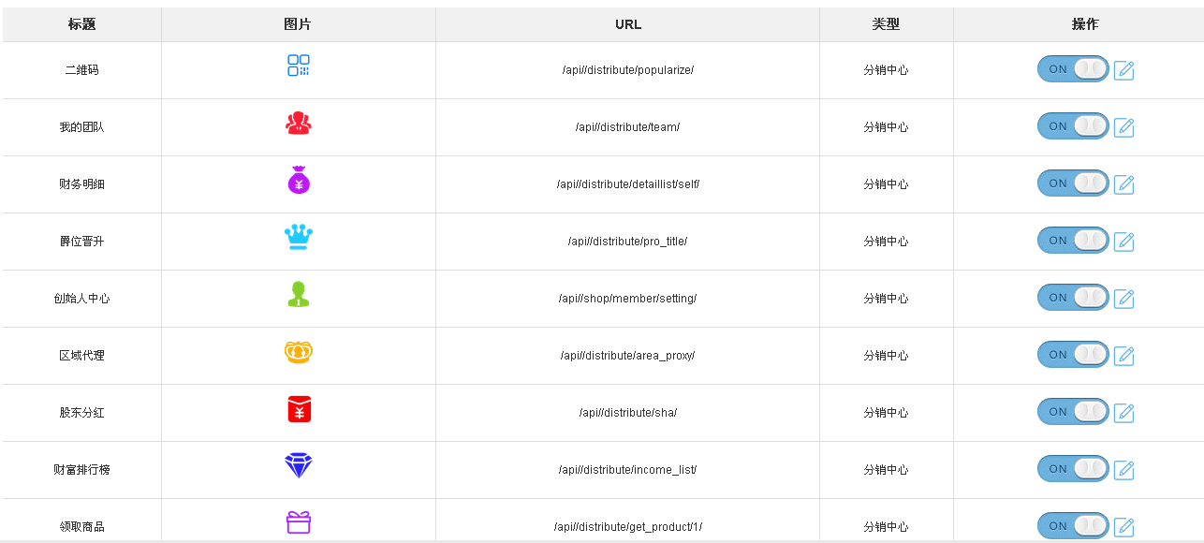This screenshot has height=543, width=1204.
Task: Toggle the ON switch for 二维码
Action: (x=1073, y=69)
